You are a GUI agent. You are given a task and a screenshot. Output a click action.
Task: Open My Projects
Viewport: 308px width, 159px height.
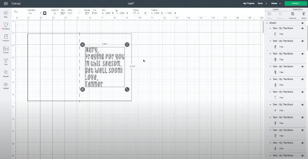(249, 4)
